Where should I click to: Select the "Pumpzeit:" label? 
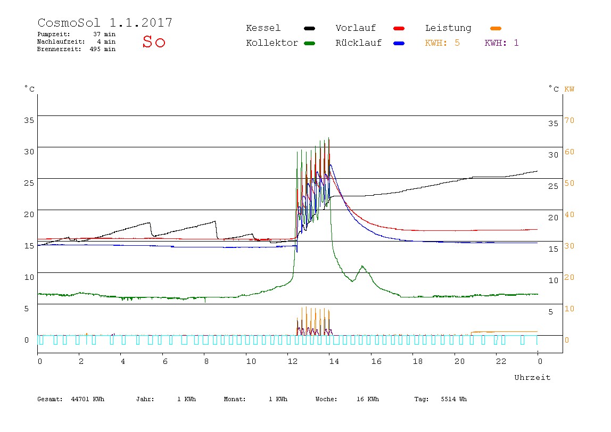pos(54,34)
